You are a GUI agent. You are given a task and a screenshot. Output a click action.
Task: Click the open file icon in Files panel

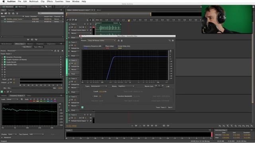coord(2,13)
